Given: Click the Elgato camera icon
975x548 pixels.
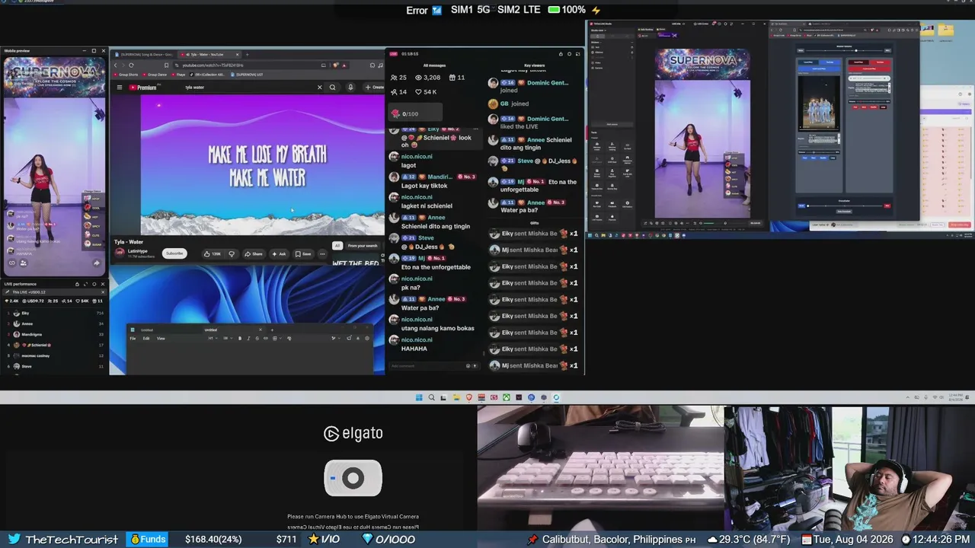Looking at the screenshot, I should (353, 478).
